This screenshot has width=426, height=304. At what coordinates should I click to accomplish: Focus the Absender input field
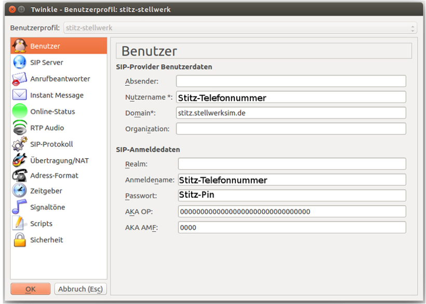291,81
